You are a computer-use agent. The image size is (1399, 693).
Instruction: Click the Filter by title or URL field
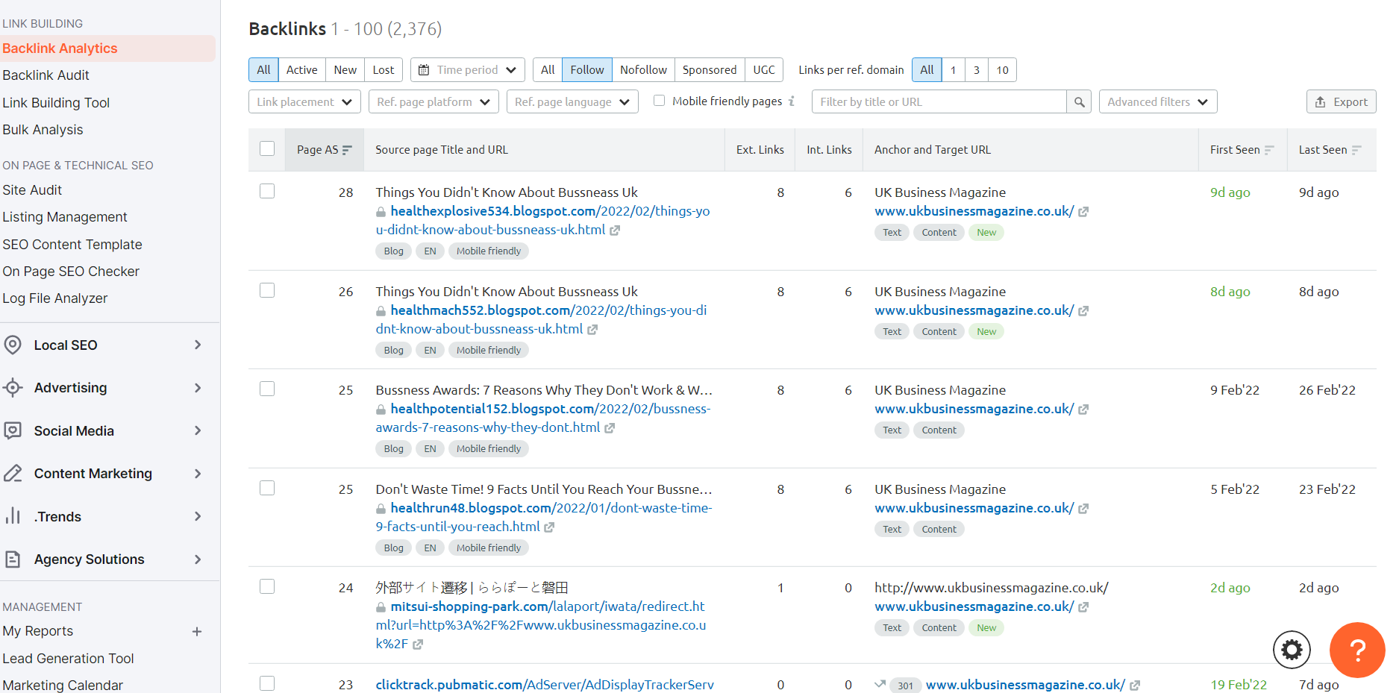(939, 102)
